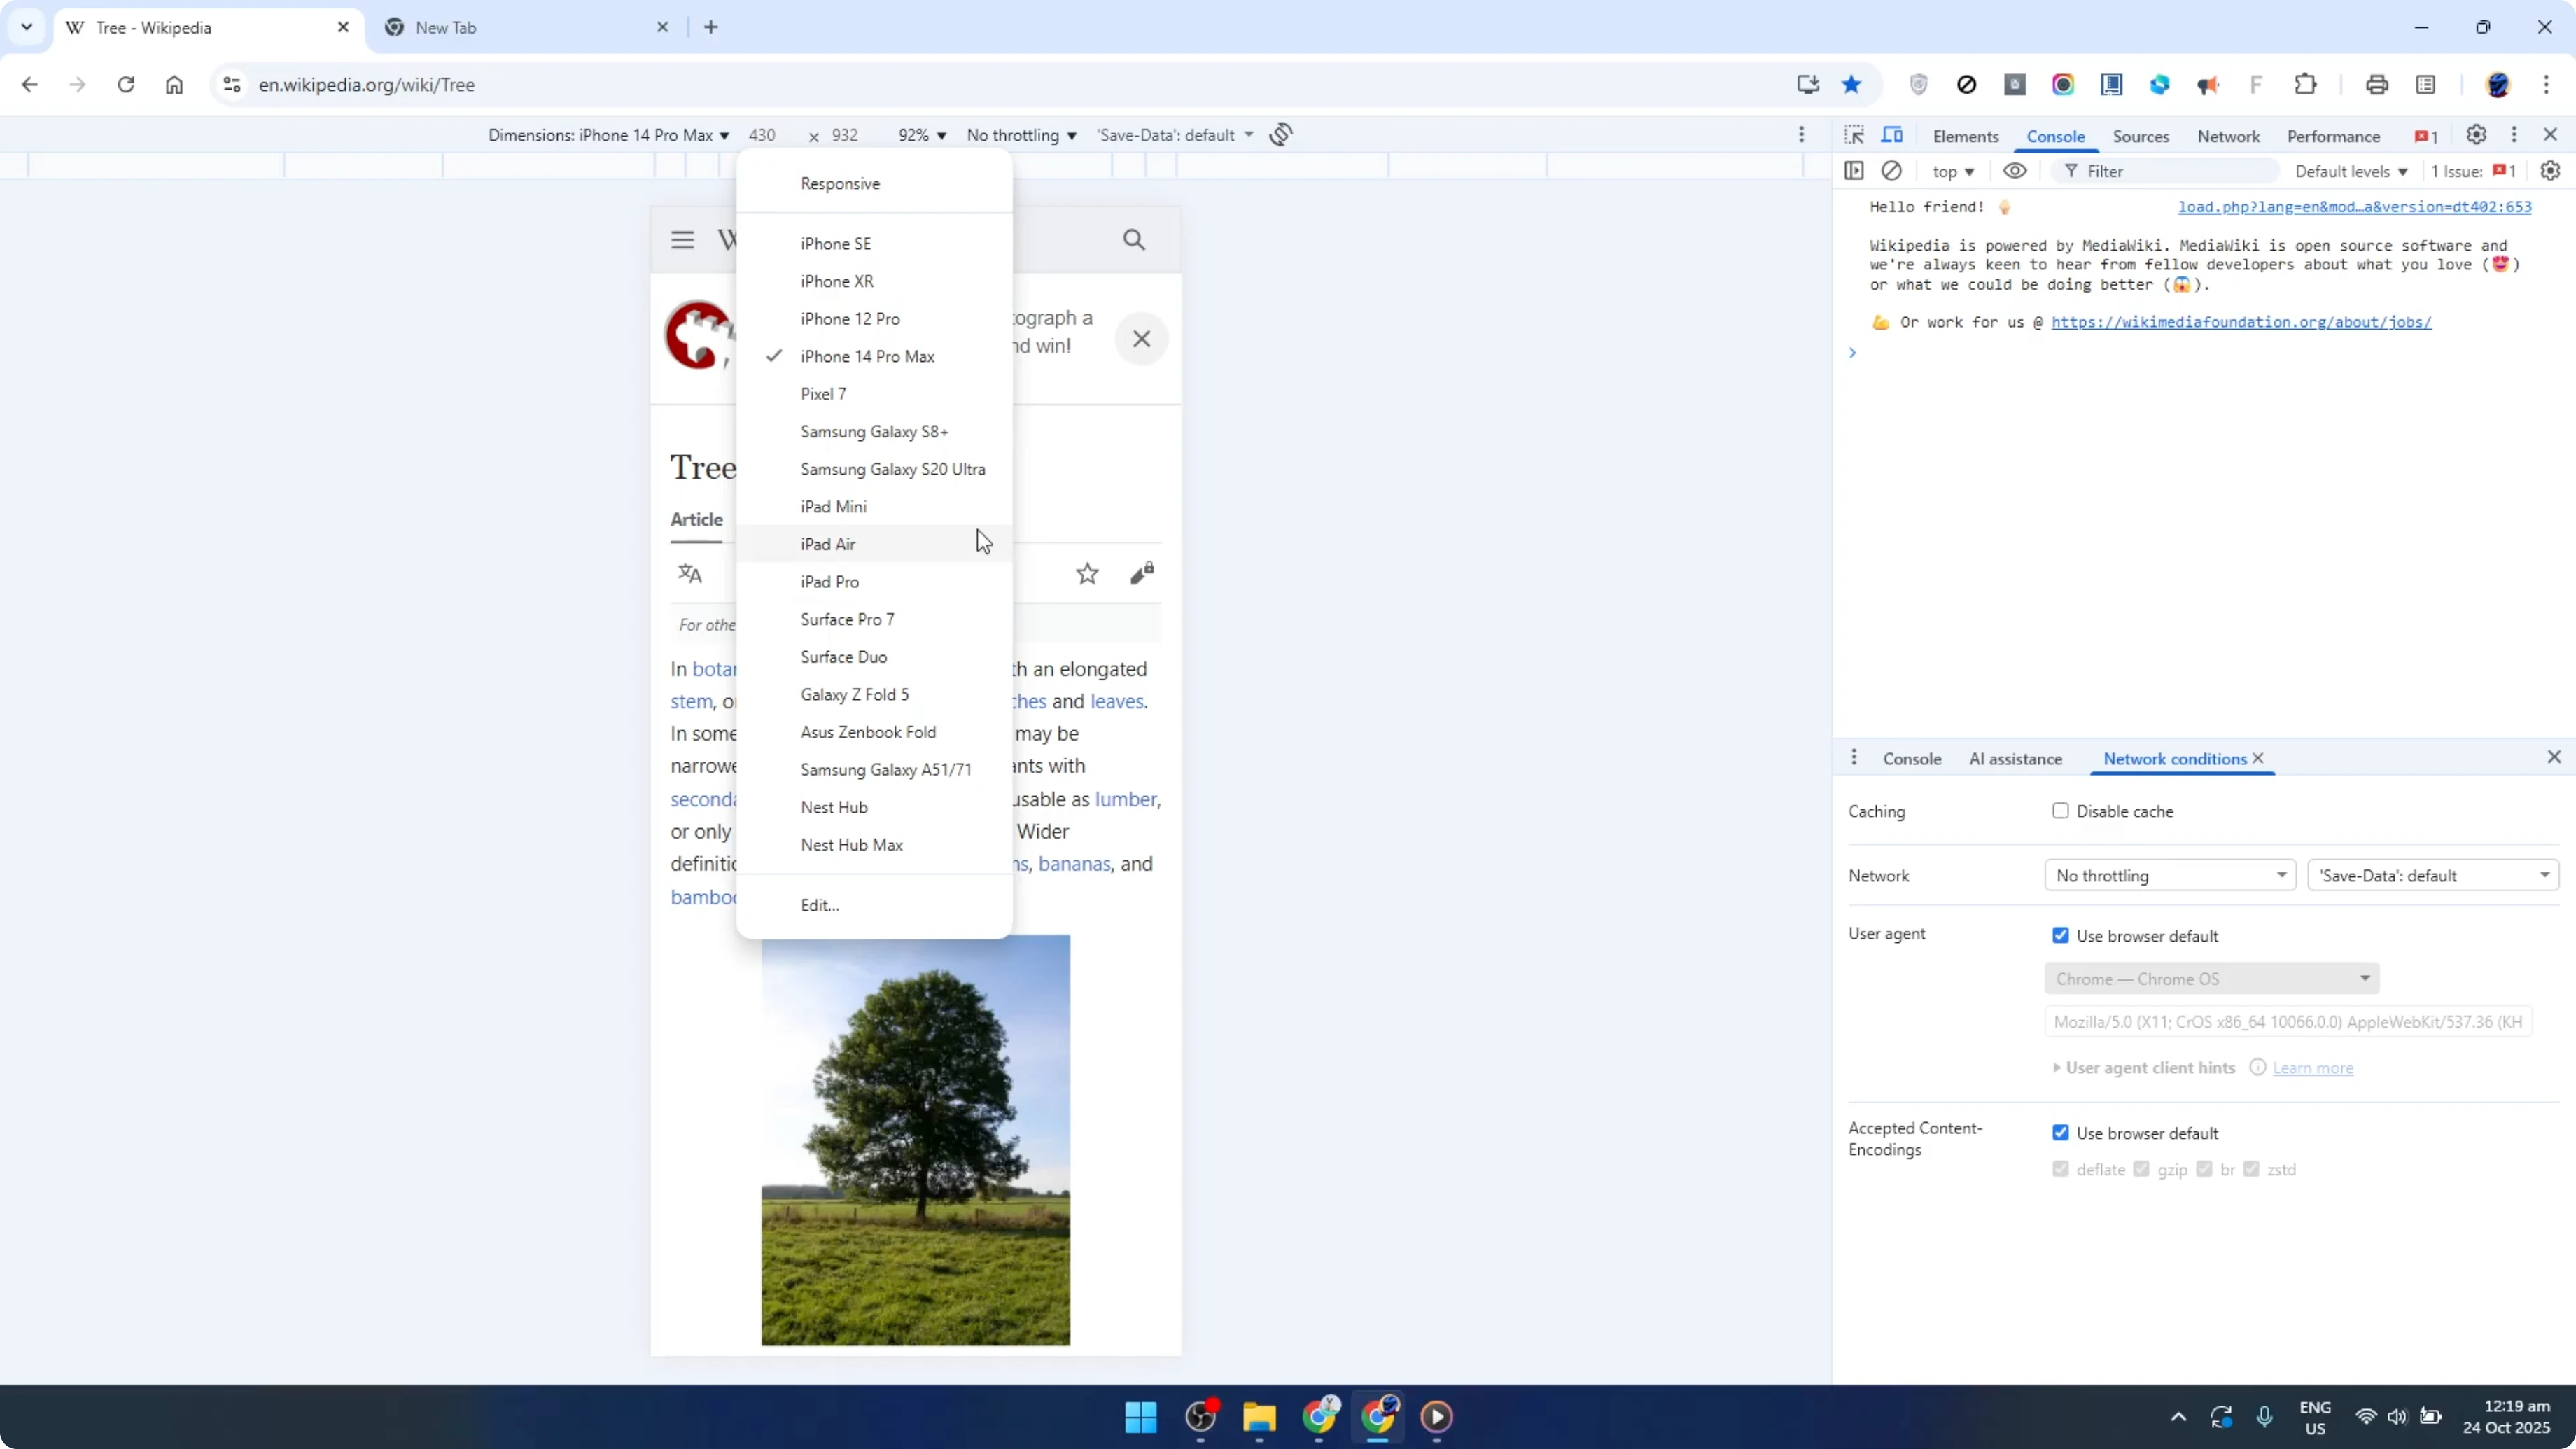The width and height of the screenshot is (2576, 1449).
Task: Click the install app icon in address bar
Action: point(1807,85)
